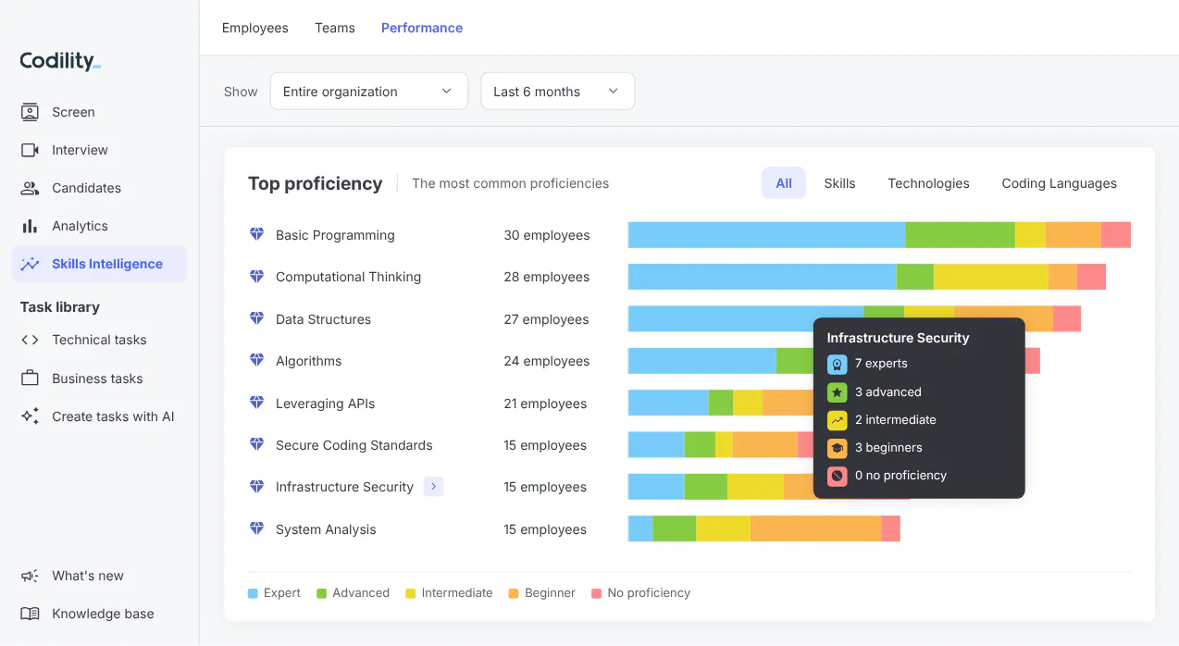The image size is (1179, 646).
Task: Click the diamond icon beside Algorithms
Action: (257, 360)
